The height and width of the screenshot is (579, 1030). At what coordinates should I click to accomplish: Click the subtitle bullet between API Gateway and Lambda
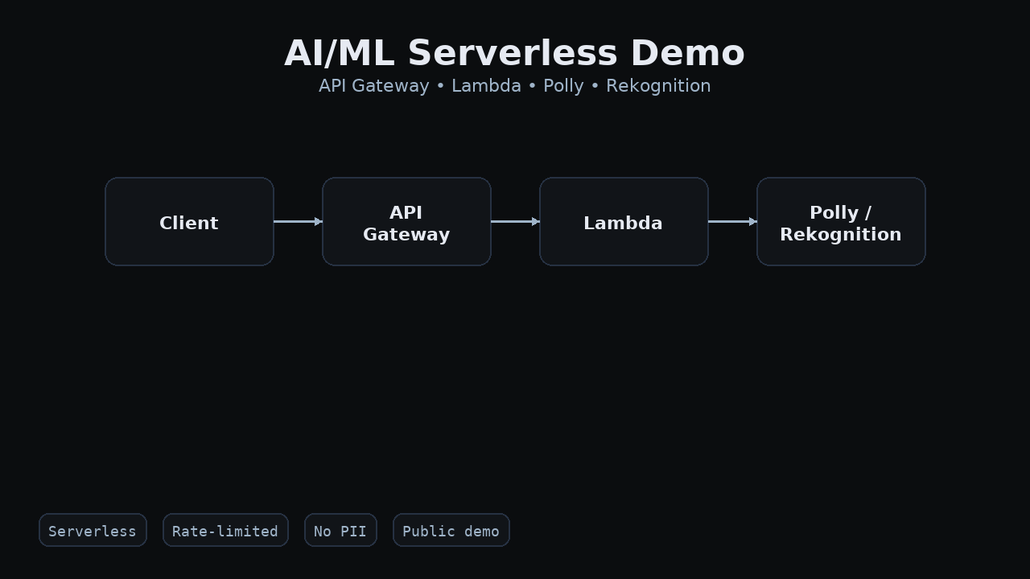tap(440, 86)
